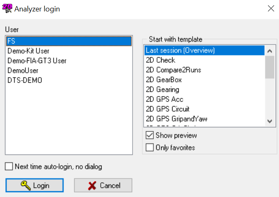Pick DemoUser from the user list
Image resolution: width=279 pixels, height=197 pixels.
coord(23,71)
